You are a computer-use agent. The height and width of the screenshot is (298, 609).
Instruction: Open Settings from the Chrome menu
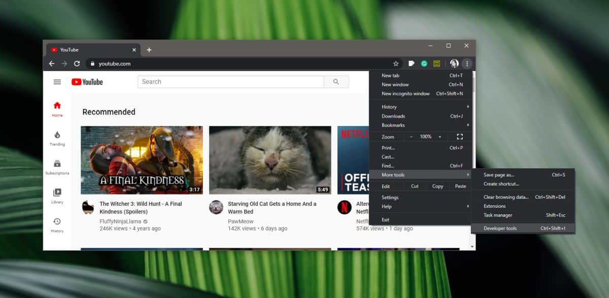tap(421, 198)
